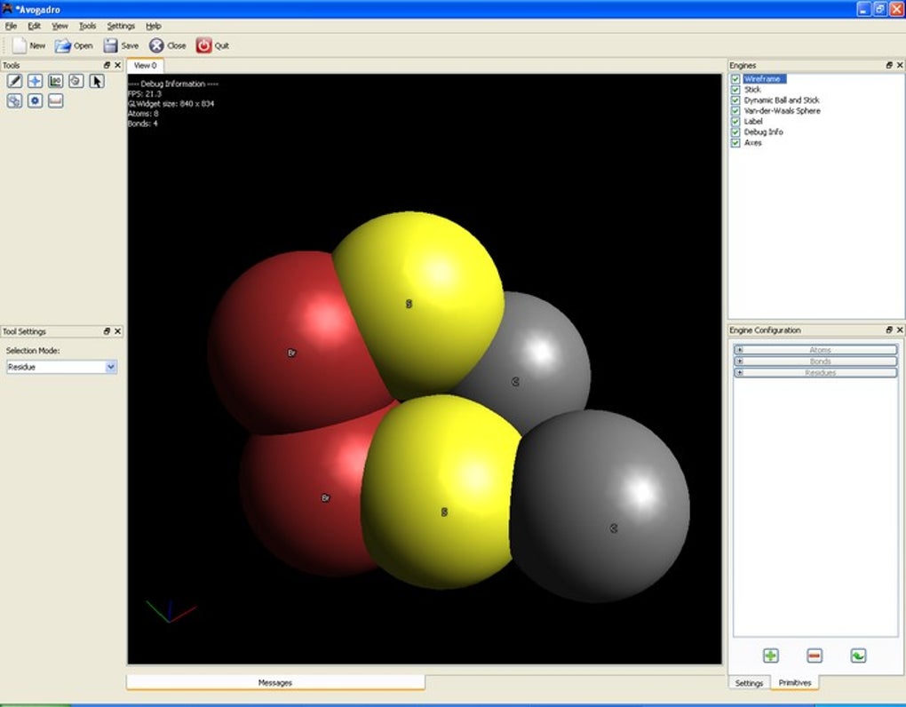Click the green plus add primitive button

[771, 655]
